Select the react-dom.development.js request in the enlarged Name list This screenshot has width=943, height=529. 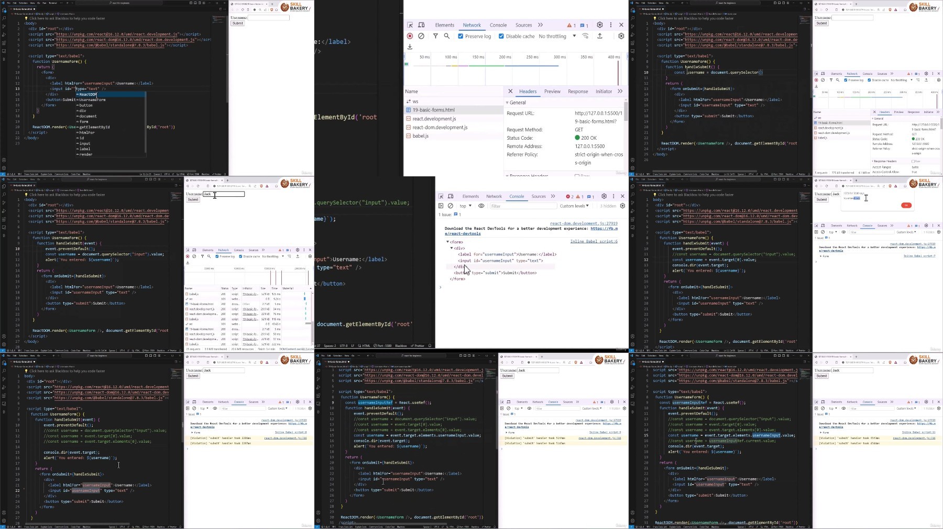[x=454, y=127]
